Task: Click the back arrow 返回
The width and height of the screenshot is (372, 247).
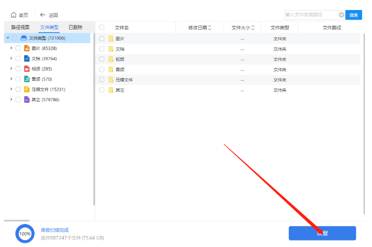Action: click(x=43, y=15)
